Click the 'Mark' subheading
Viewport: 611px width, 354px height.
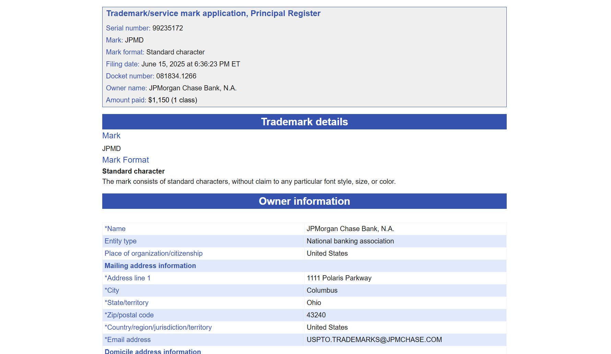pyautogui.click(x=111, y=136)
